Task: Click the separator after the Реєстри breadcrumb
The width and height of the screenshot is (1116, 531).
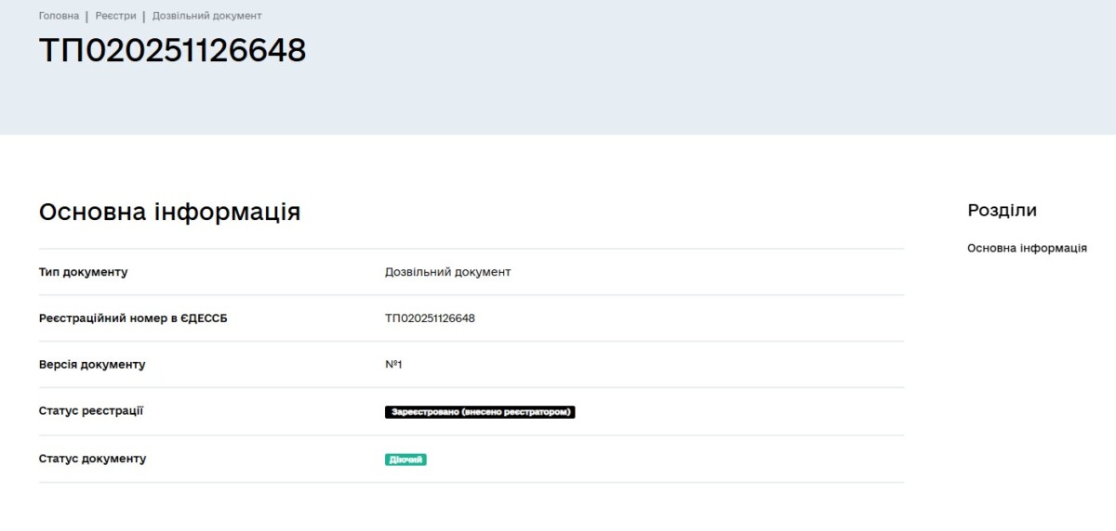Action: (x=144, y=17)
